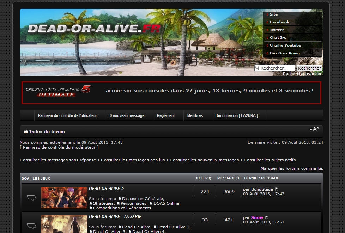Open the Stratégies subforum
Viewport: 345px width, 233px height.
point(104,203)
